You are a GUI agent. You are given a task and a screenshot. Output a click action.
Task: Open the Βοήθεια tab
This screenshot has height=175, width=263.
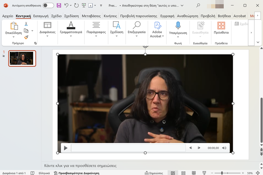[224, 16]
